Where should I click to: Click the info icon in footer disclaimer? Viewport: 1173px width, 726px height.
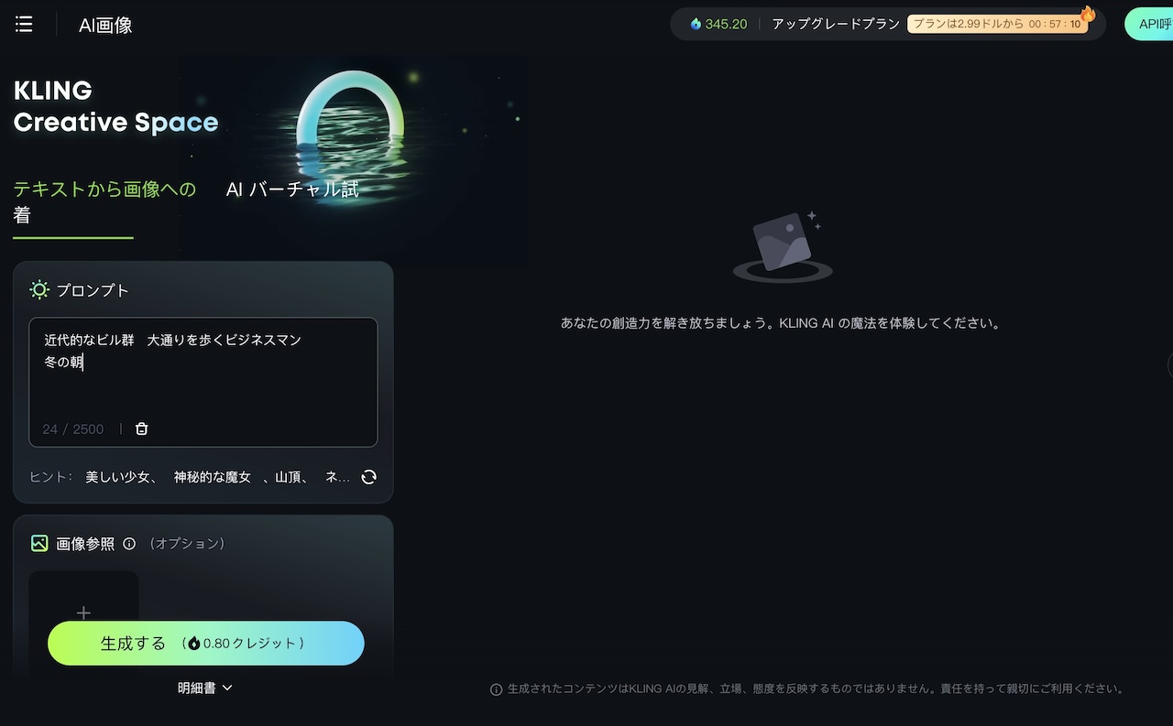(496, 689)
